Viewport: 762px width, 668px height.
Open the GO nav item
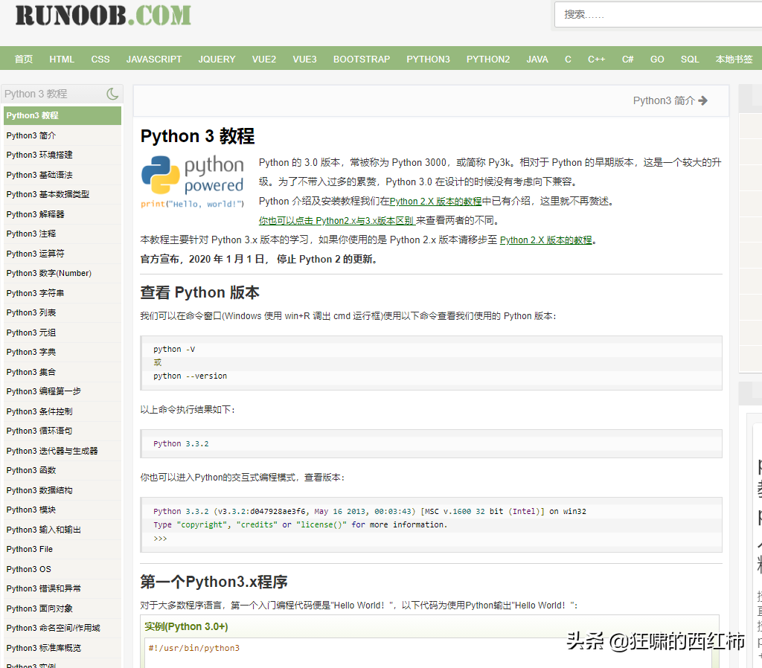click(657, 59)
